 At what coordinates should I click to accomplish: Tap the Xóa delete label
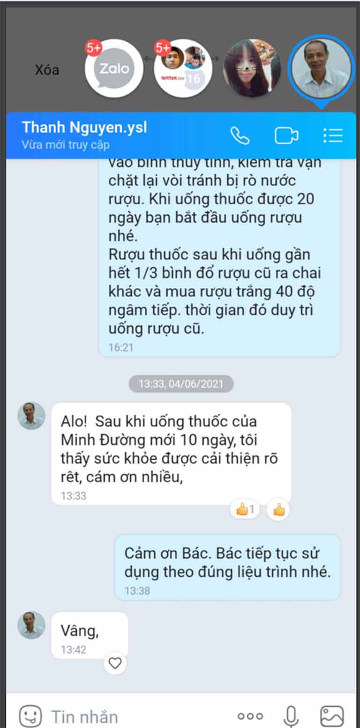point(47,70)
